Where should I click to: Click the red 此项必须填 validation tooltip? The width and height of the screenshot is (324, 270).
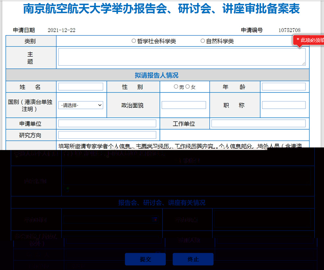point(308,40)
